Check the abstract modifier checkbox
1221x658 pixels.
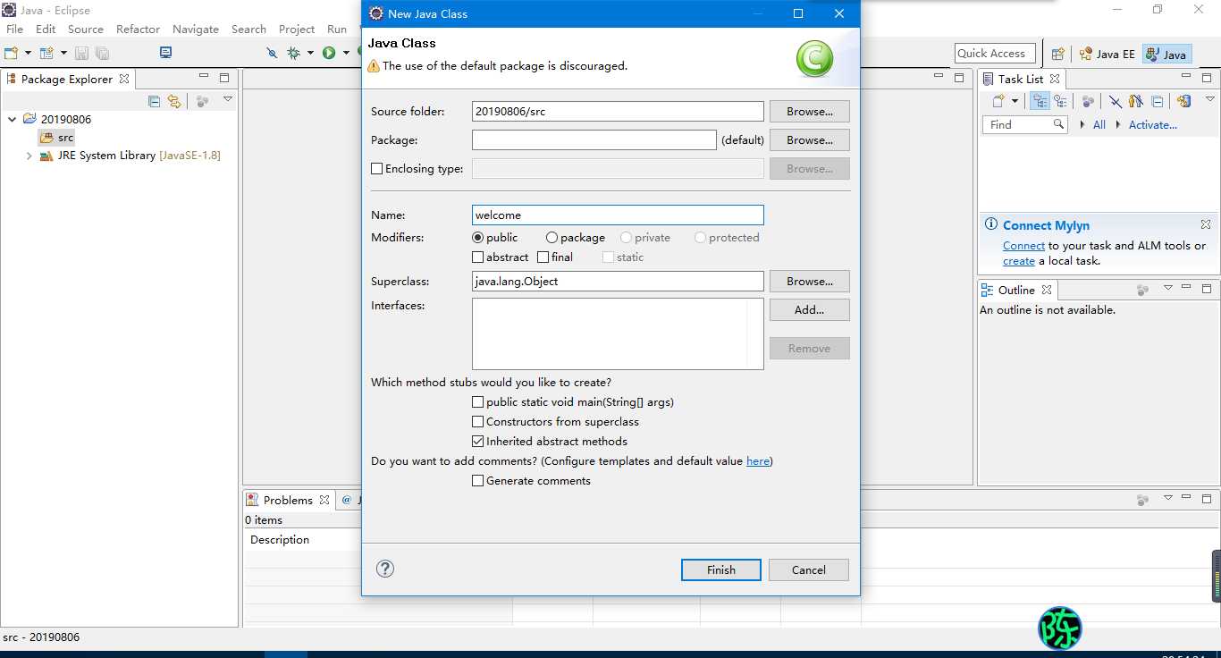pyautogui.click(x=478, y=257)
